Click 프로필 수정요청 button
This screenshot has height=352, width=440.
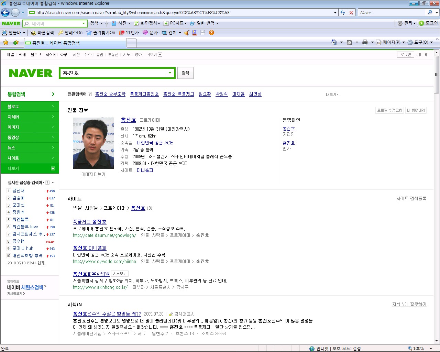tap(389, 110)
